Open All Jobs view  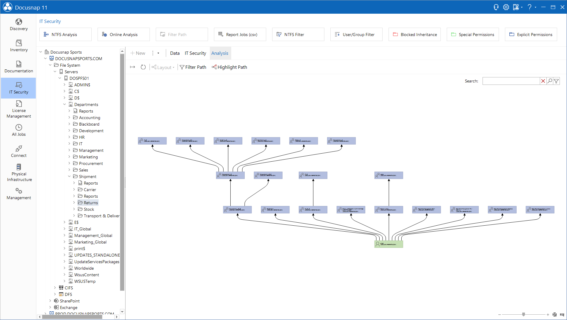click(19, 130)
